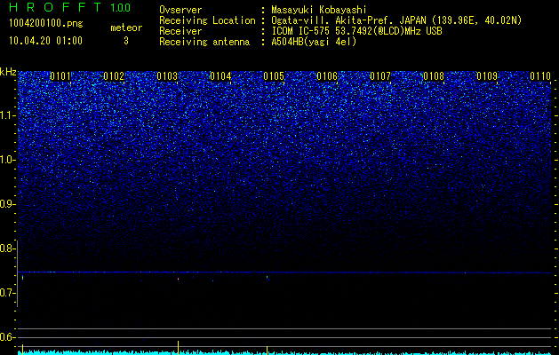The image size is (559, 355).
Task: Click time marker 0103
Action: pyautogui.click(x=167, y=76)
